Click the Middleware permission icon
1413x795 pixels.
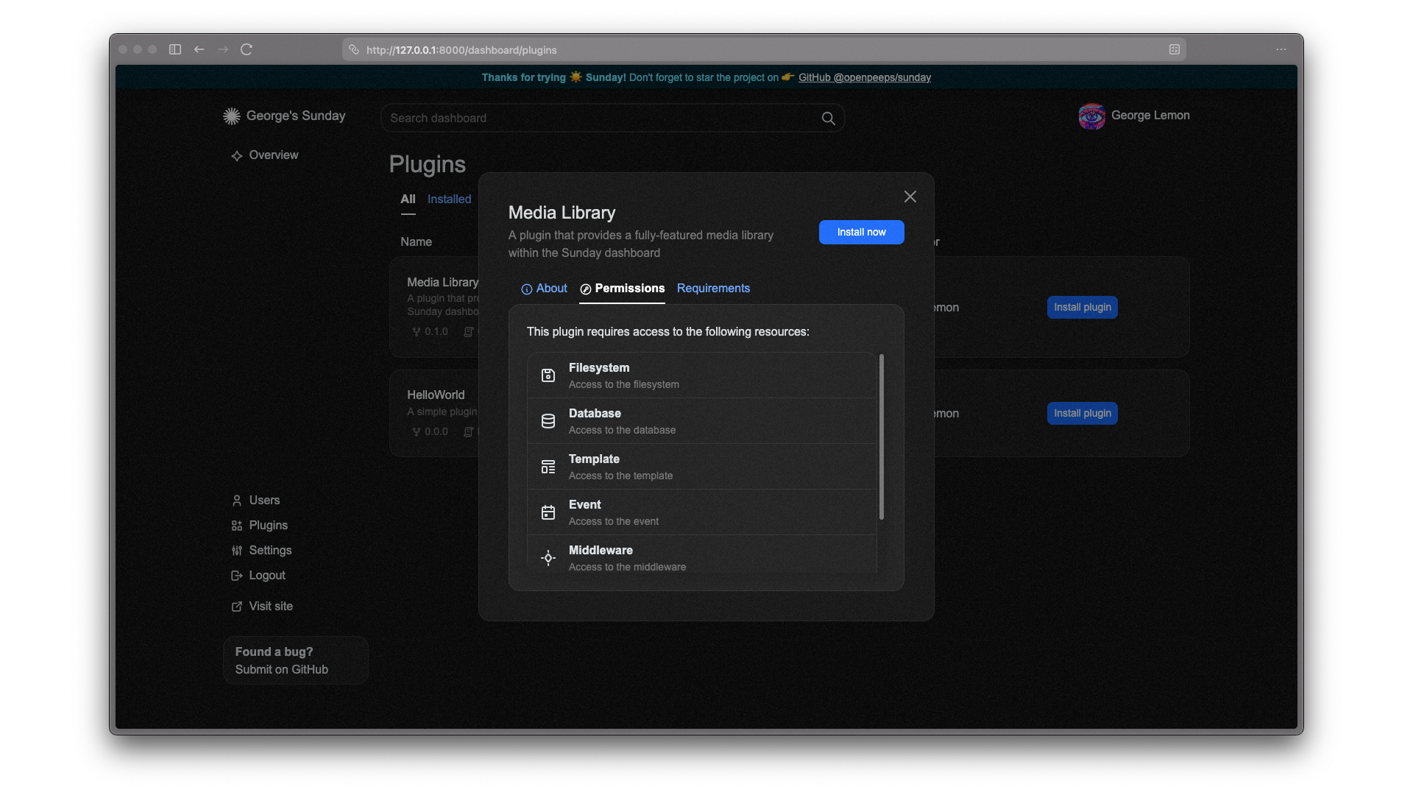(x=548, y=558)
